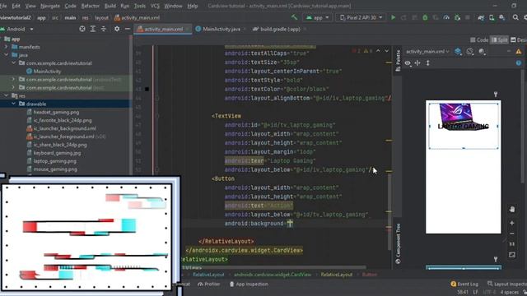Viewport: 527px width, 296px height.
Task: Click the black color gutter swatch
Action: point(147,89)
